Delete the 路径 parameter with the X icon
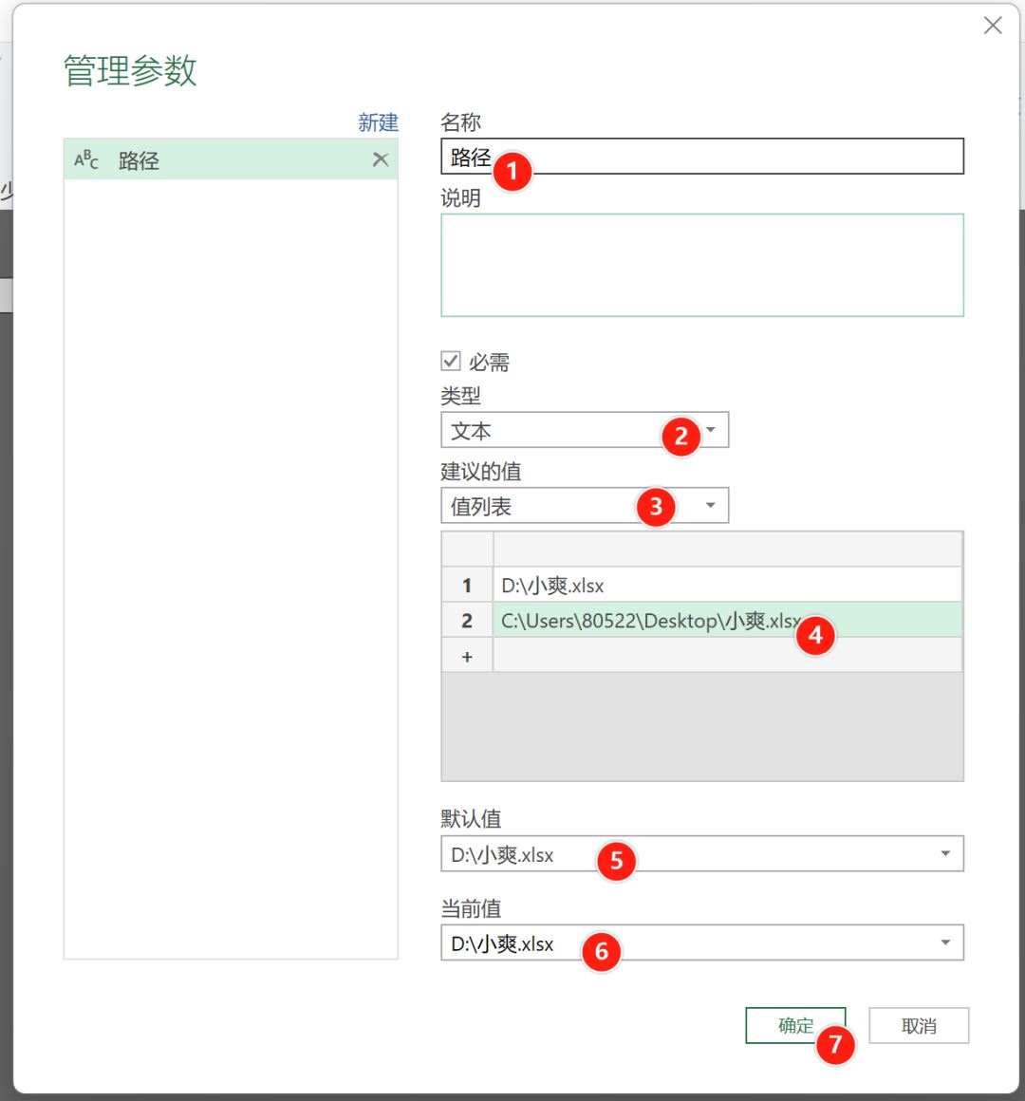 click(x=380, y=159)
